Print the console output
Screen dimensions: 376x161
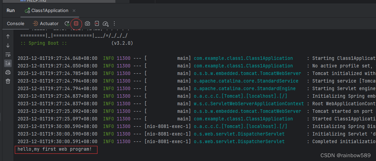tap(8, 72)
